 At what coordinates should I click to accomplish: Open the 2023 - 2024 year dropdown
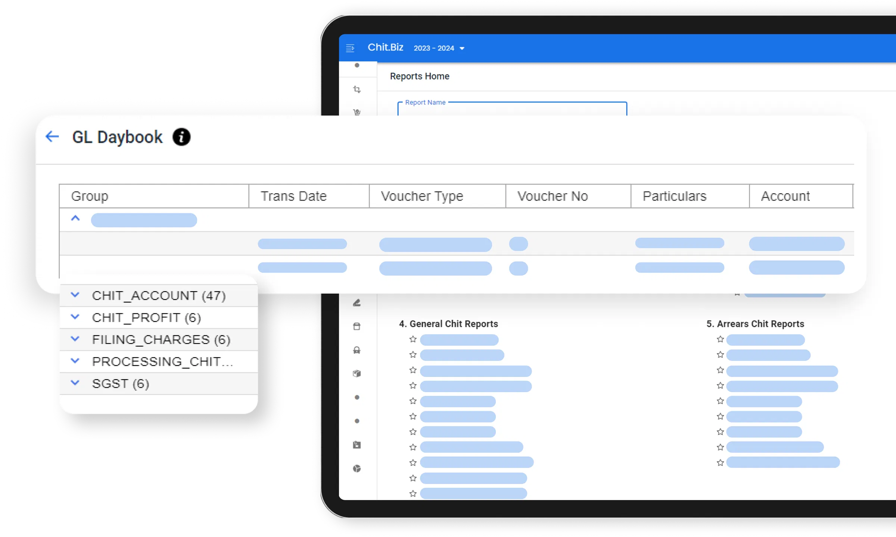click(439, 48)
